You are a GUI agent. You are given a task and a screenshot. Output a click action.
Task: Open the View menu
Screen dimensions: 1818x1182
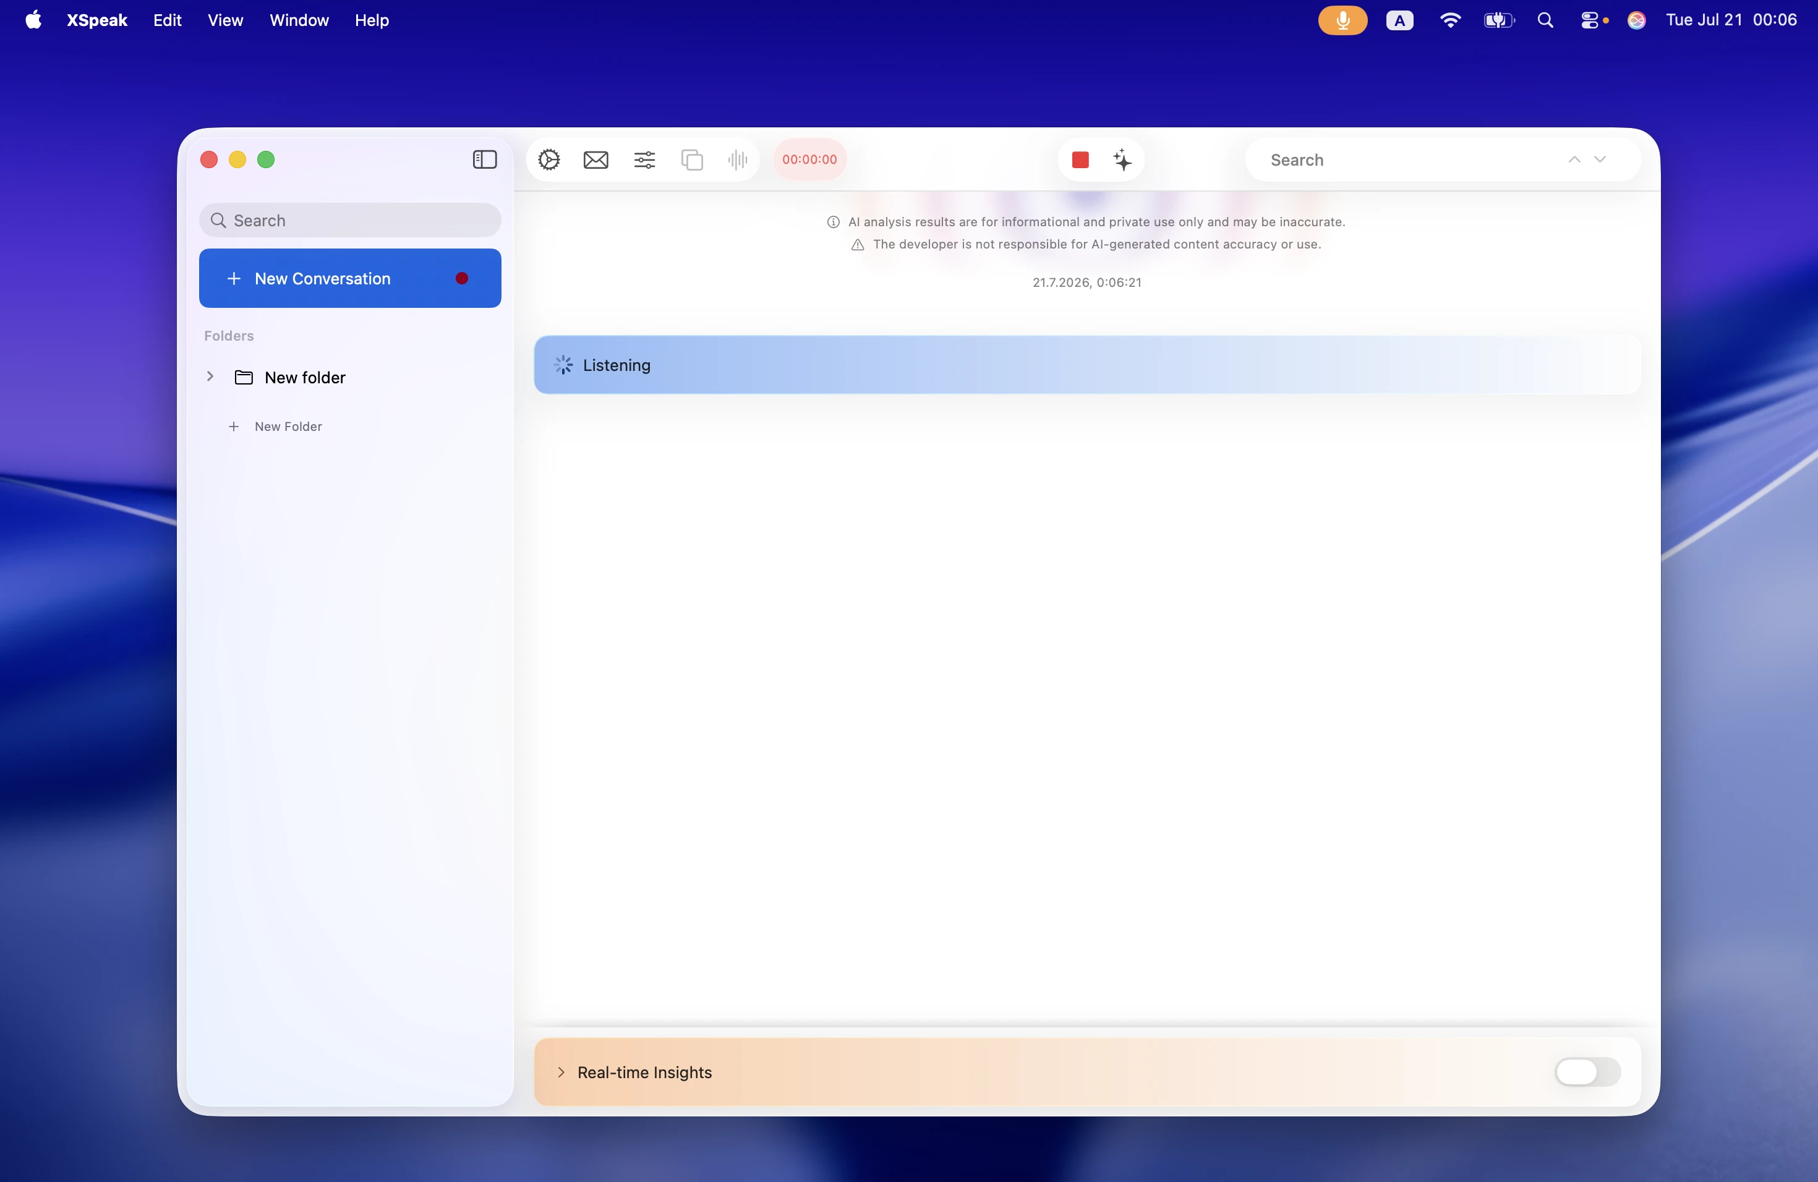225,20
